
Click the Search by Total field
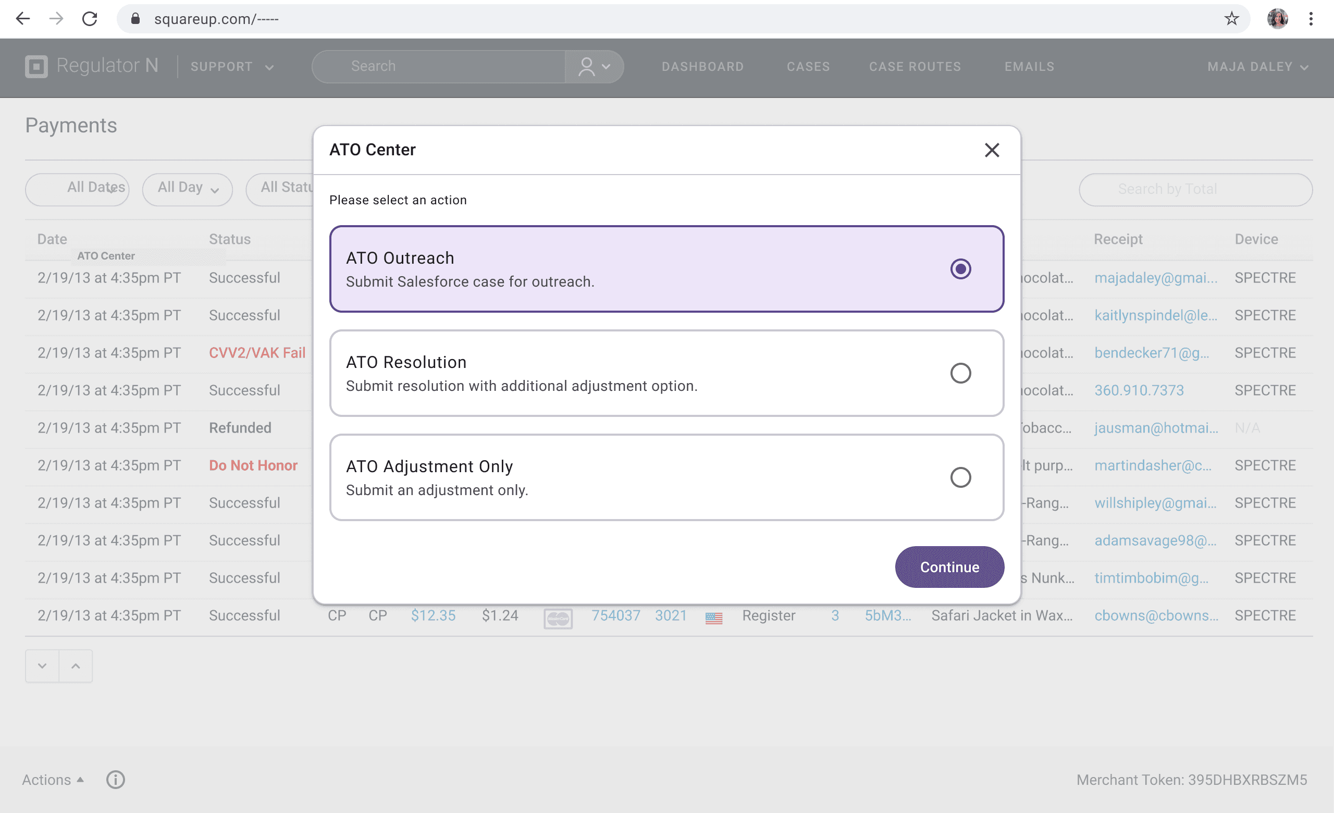coord(1195,189)
